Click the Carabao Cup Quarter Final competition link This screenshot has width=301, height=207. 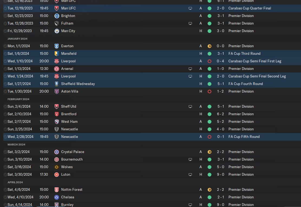pos(250,8)
